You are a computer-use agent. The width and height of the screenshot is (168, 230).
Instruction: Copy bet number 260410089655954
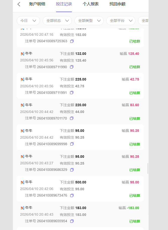(x=72, y=221)
